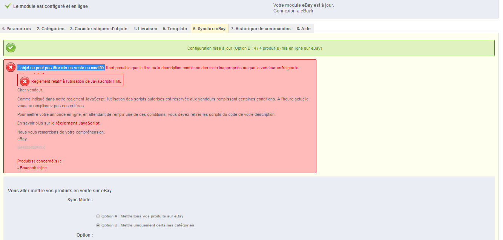This screenshot has height=240, width=503.
Task: Click the Connexion à eBayfr text
Action: 293,11
